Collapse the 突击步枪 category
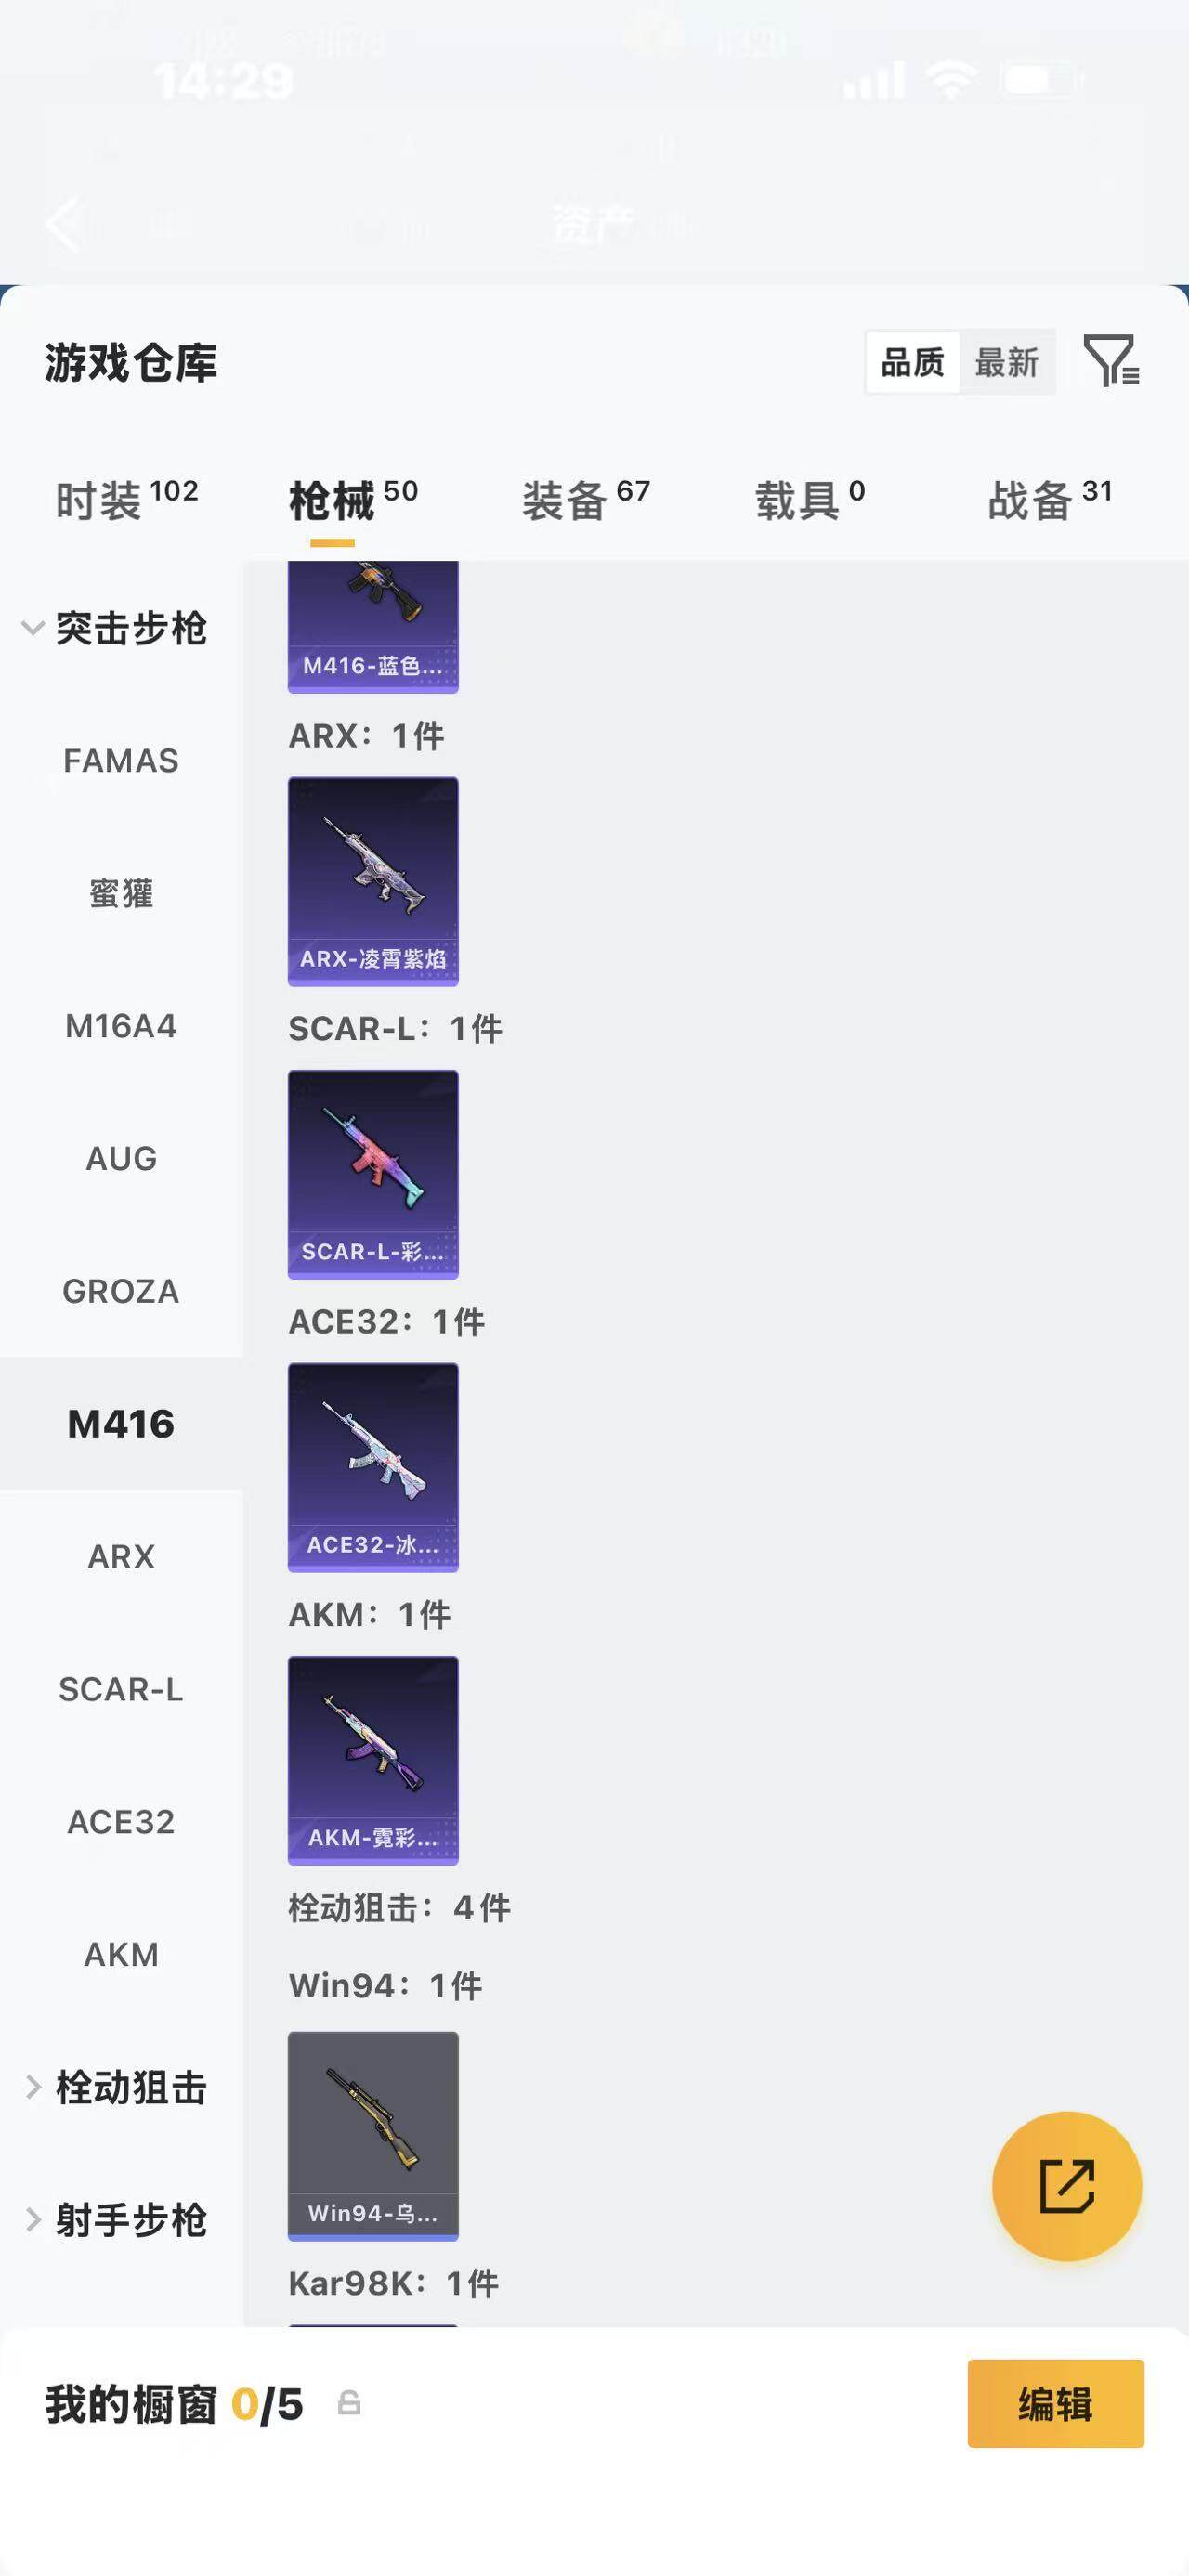This screenshot has height=2576, width=1189. 117,628
